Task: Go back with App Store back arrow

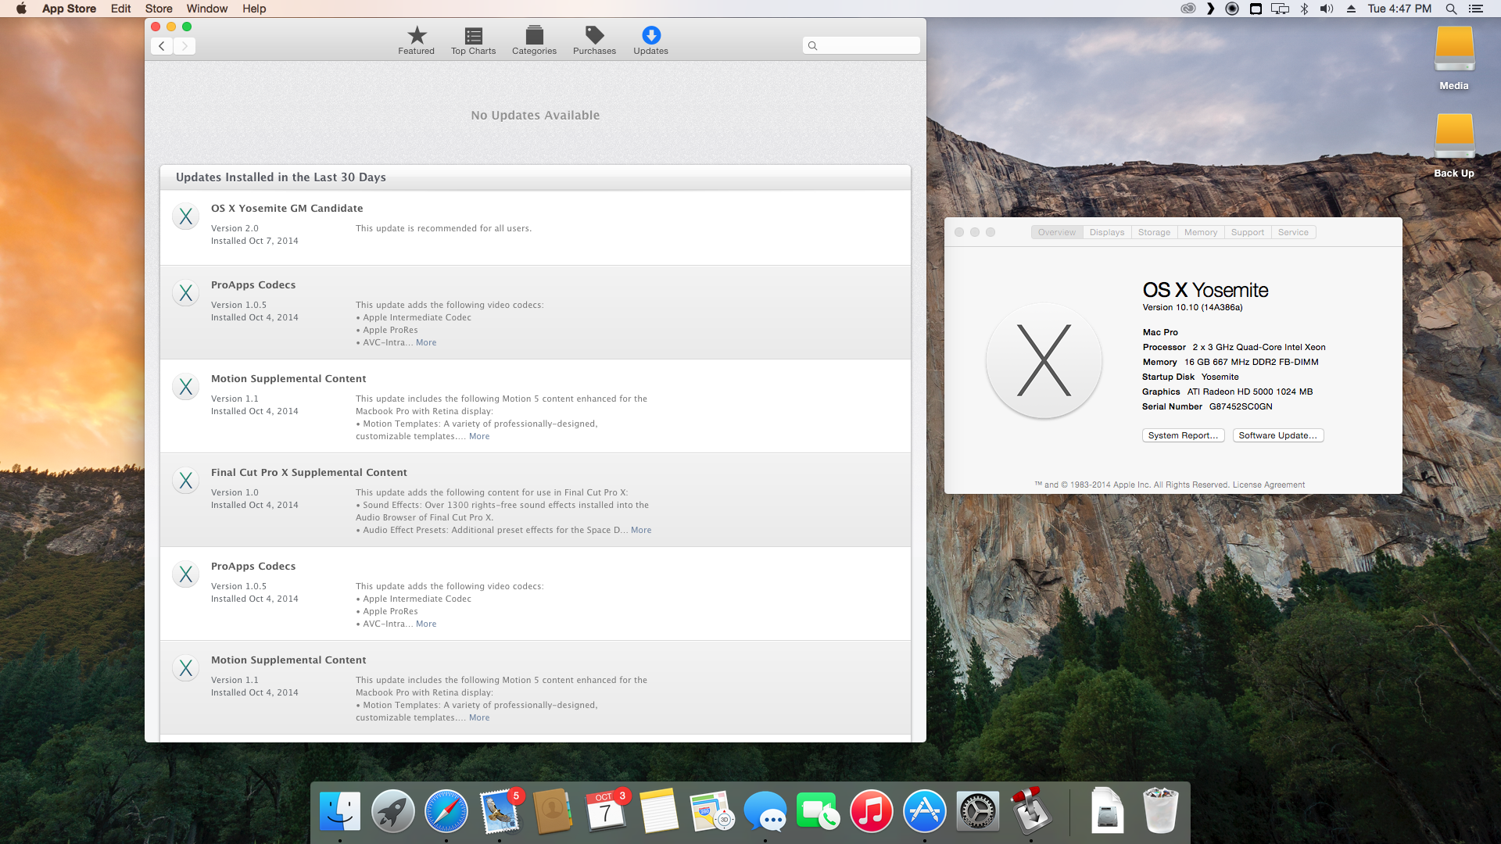Action: (x=162, y=46)
